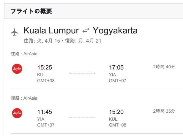The image size is (183, 136).
Task: Click the フライトの概要 header
Action: (x=31, y=12)
